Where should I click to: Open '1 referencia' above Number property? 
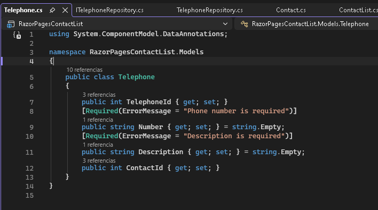[98, 120]
